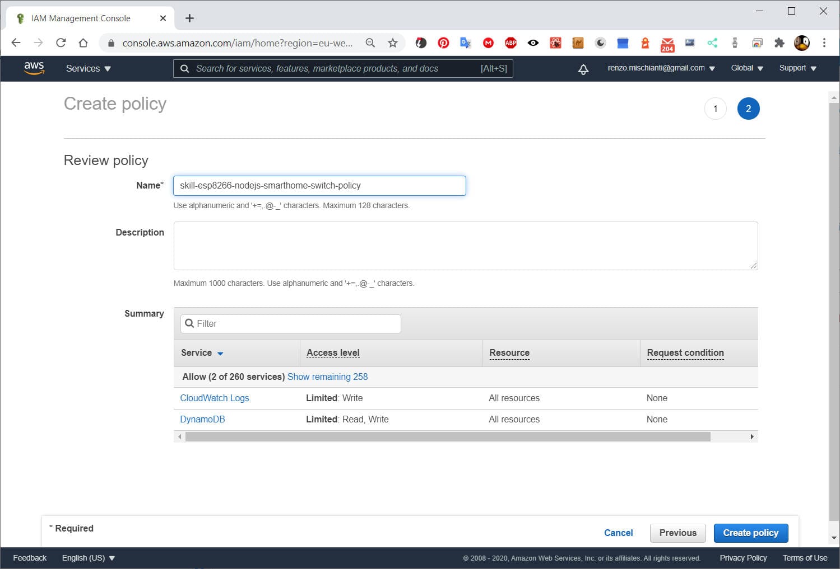This screenshot has width=840, height=569.
Task: Open the Chrome extensions puzzle piece menu
Action: [x=779, y=43]
